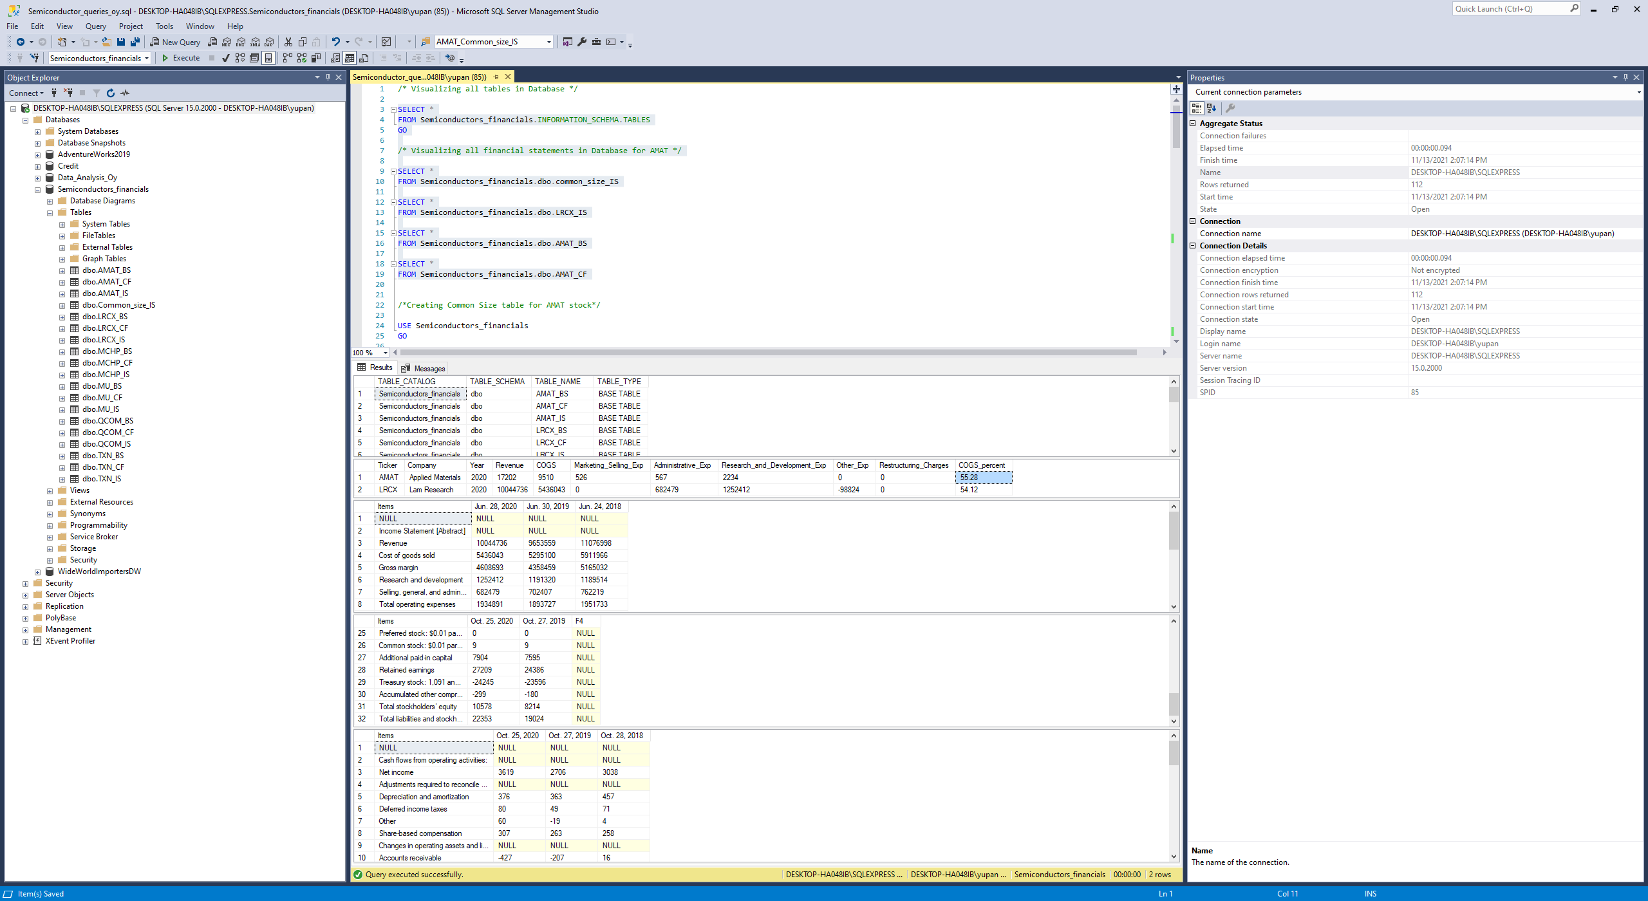Display the estimated execution plan
The image size is (1648, 901).
(x=239, y=58)
